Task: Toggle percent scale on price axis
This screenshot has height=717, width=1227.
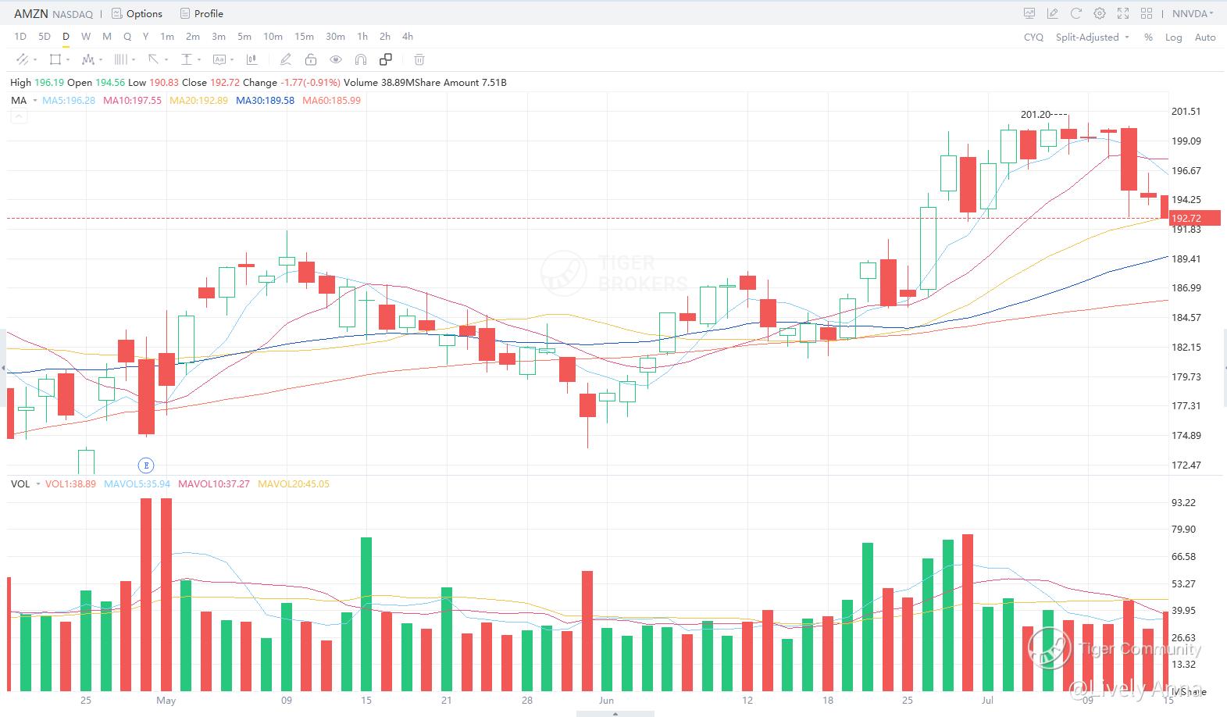Action: 1148,37
